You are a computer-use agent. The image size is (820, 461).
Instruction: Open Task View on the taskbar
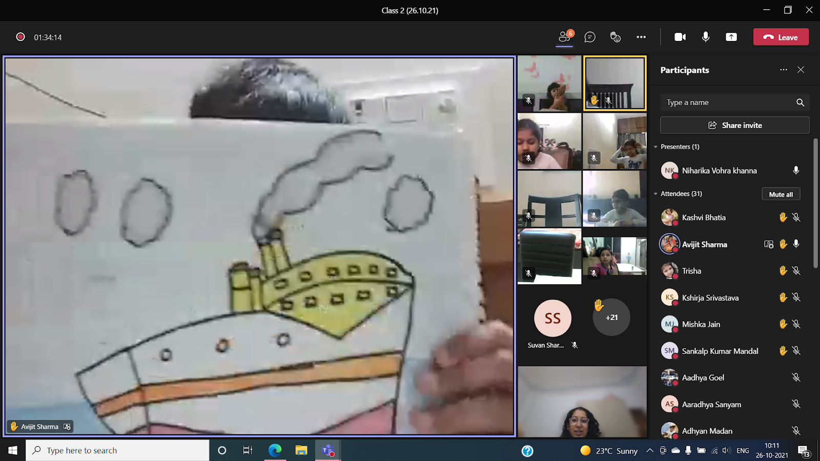[x=248, y=450]
